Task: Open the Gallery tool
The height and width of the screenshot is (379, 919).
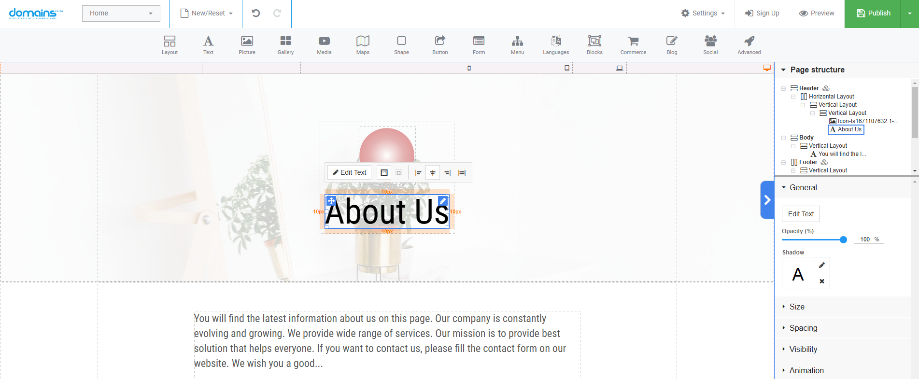Action: click(285, 42)
